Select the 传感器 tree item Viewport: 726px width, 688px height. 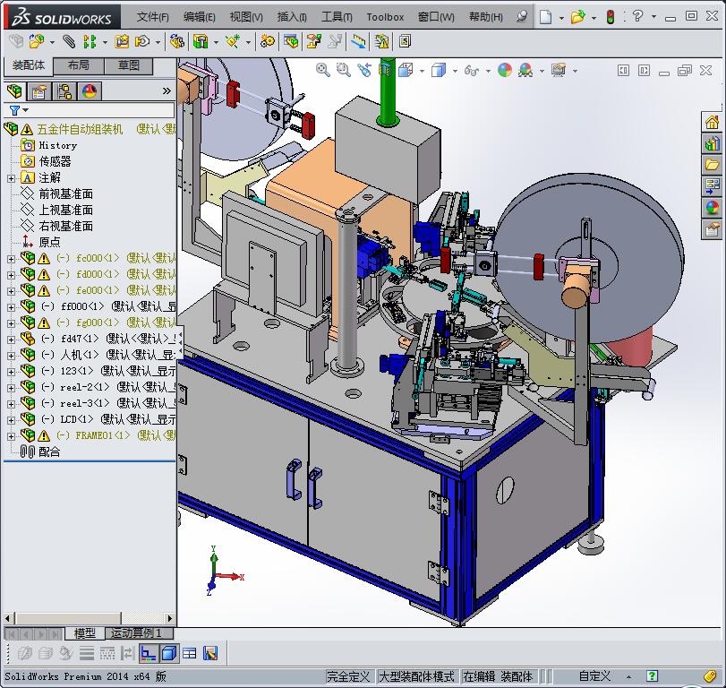[55, 161]
